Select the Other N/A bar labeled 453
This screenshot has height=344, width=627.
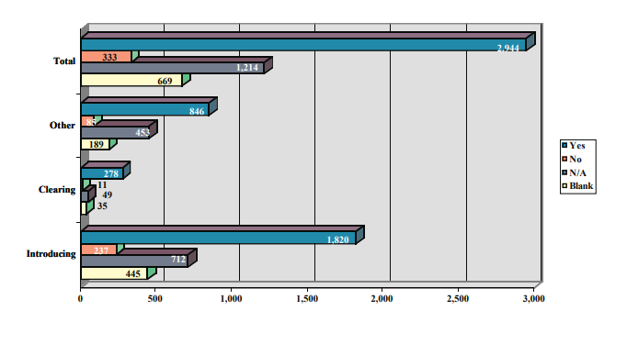click(115, 132)
